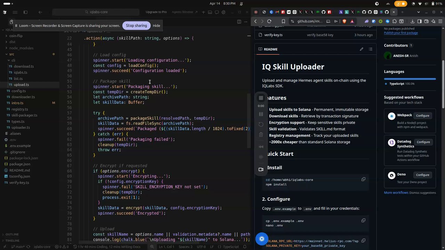The width and height of the screenshot is (445, 250).
Task: Open More workflows link
Action: tap(396, 193)
